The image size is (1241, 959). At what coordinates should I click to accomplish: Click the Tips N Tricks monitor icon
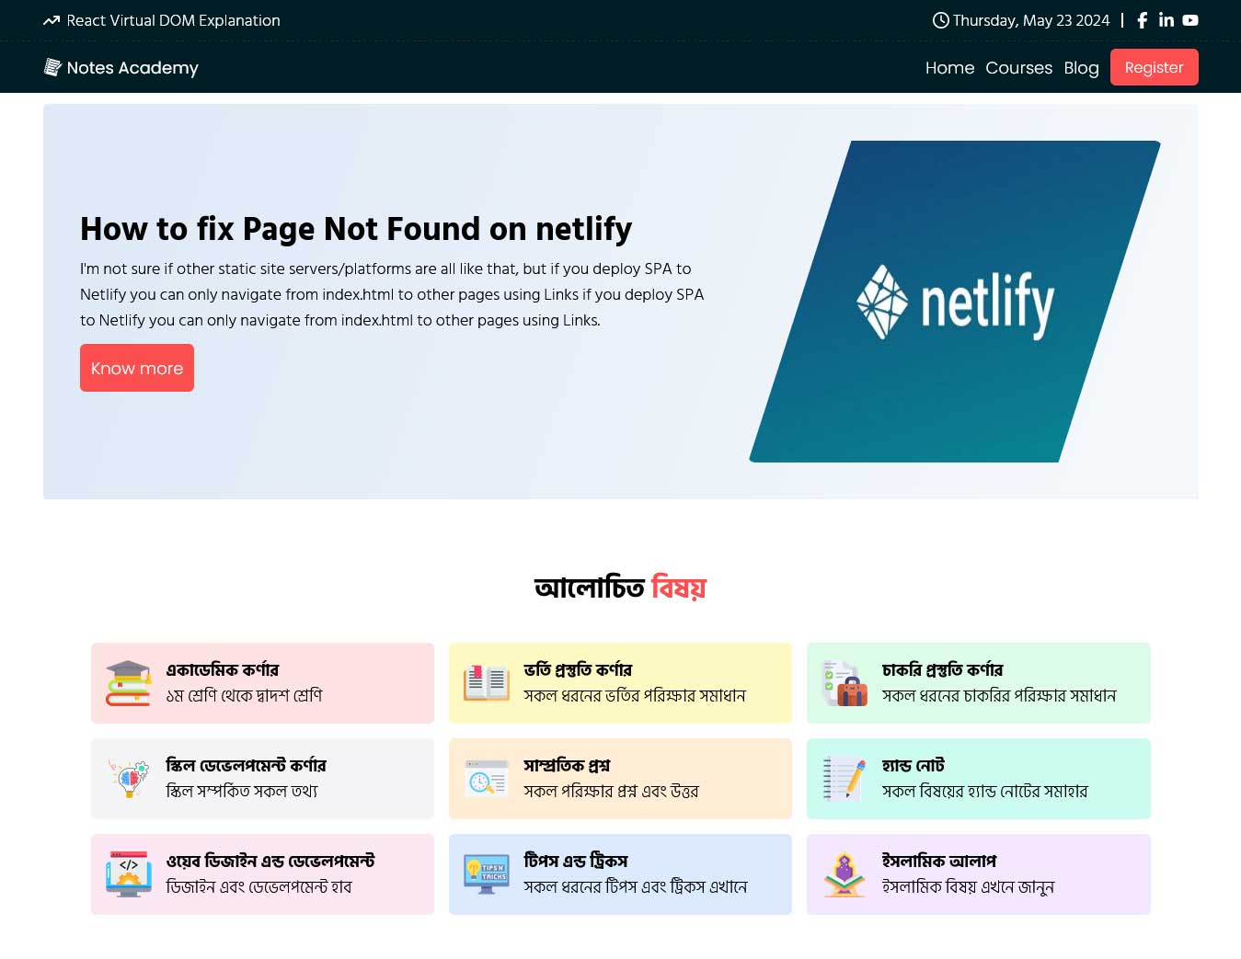tap(486, 874)
